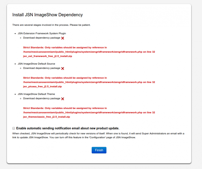Click 'There are several stages involved' sentence
This screenshot has height=169, width=202.
[52, 25]
